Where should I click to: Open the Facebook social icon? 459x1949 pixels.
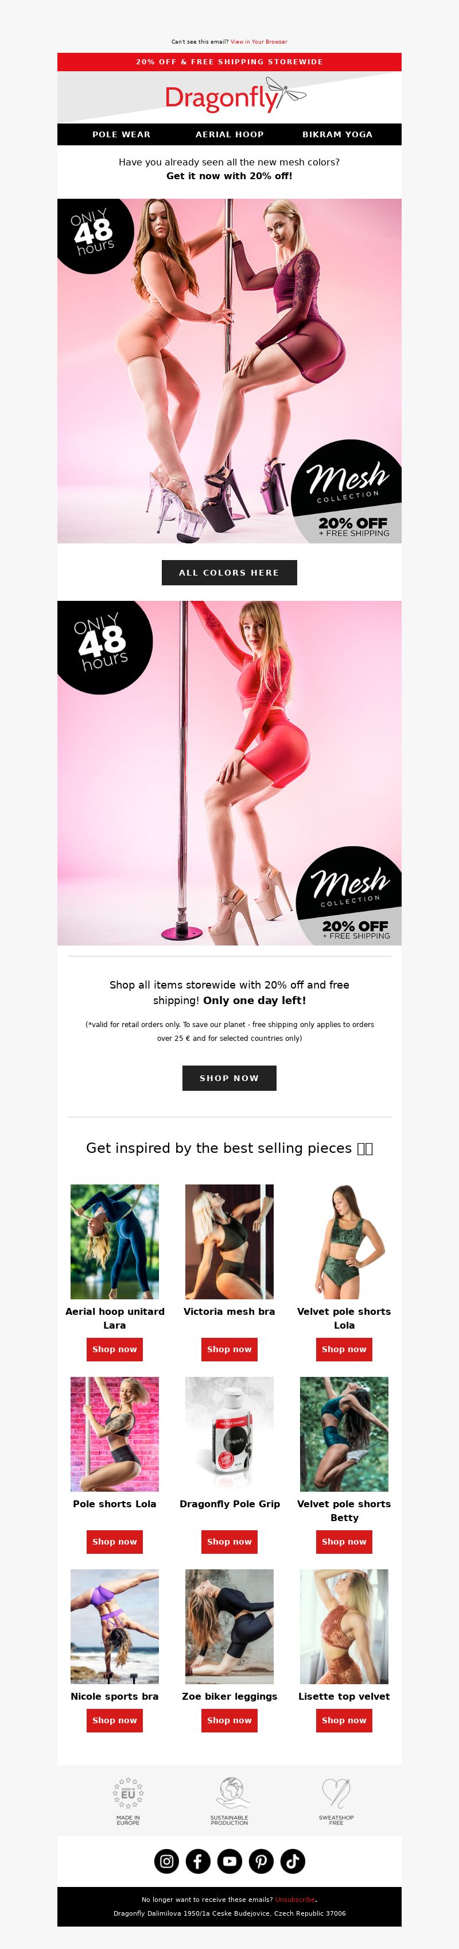pos(198,1861)
